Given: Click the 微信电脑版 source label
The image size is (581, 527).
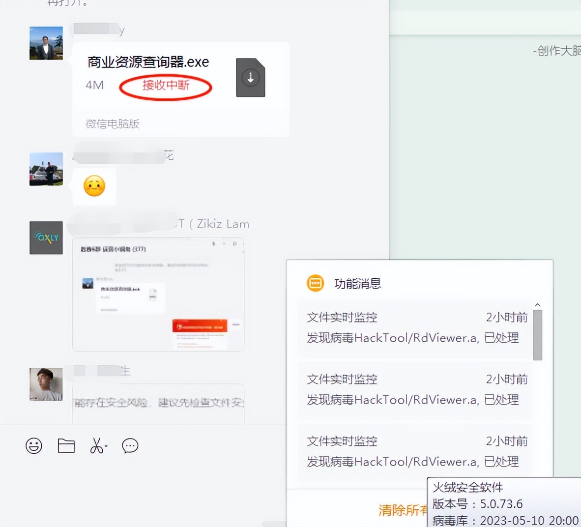Looking at the screenshot, I should tap(112, 124).
